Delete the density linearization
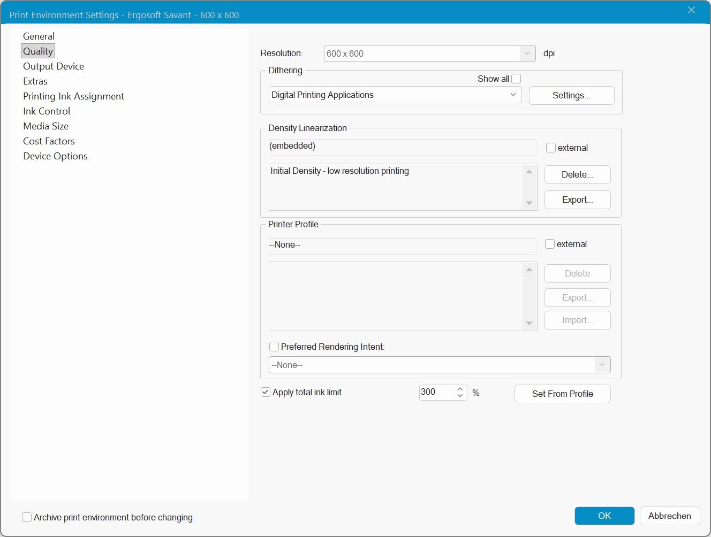This screenshot has height=537, width=711. 577,174
